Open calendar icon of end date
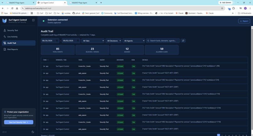The height and width of the screenshot is (136, 253). pos(78,41)
